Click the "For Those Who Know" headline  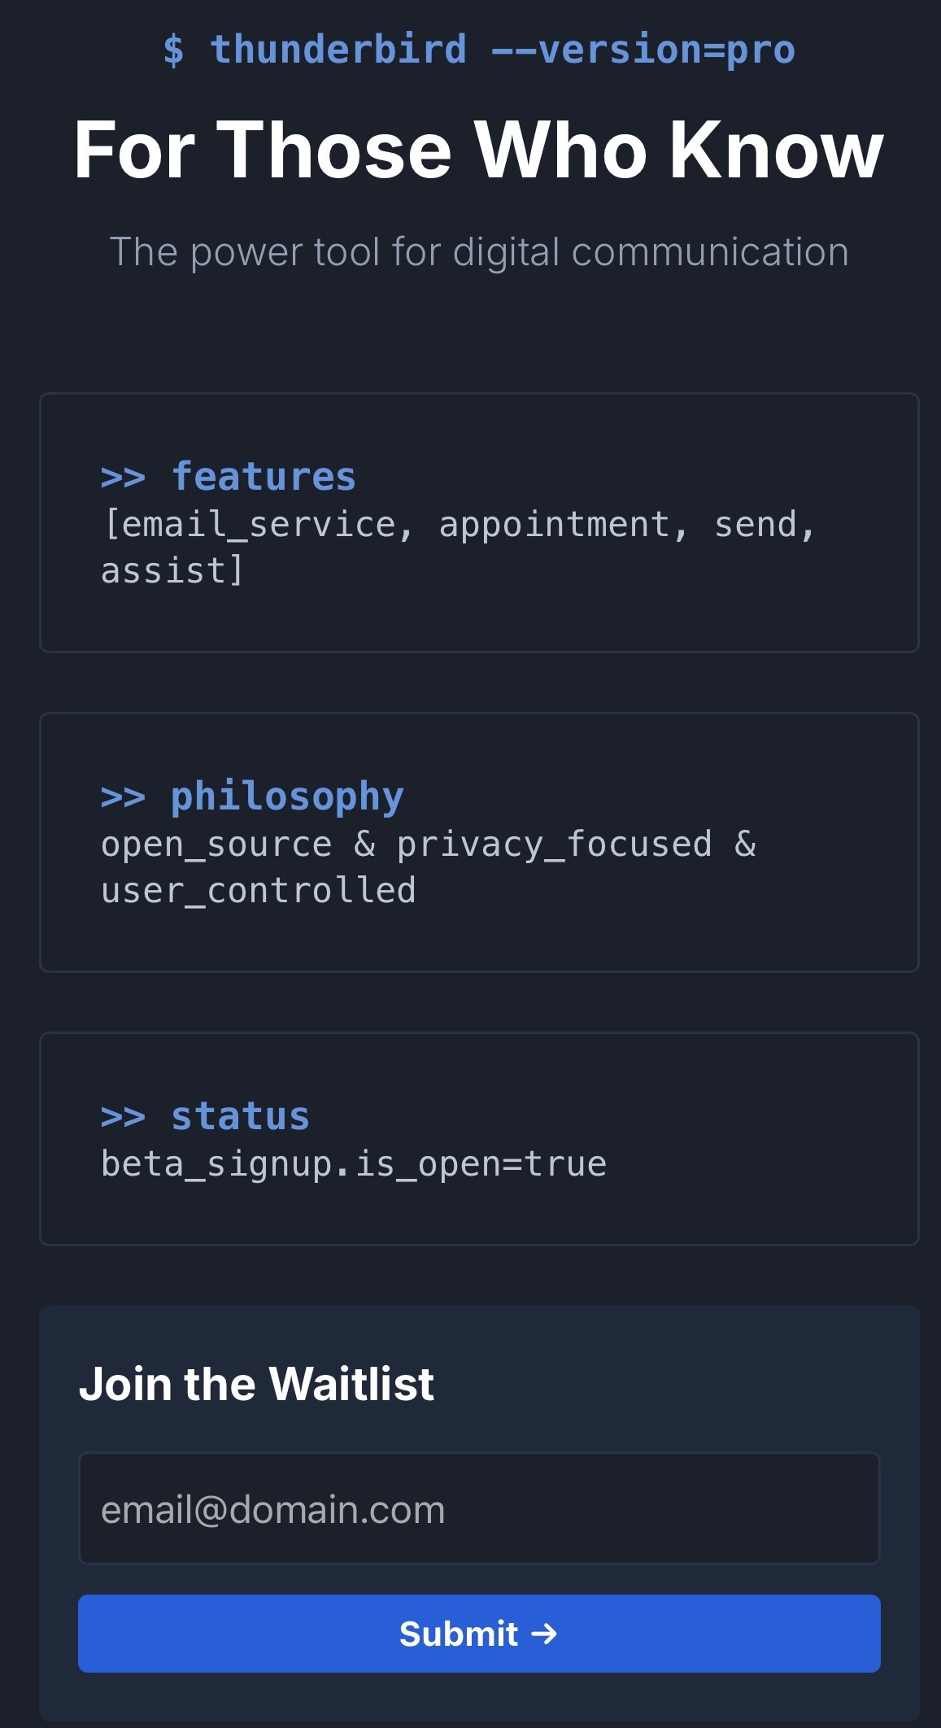(478, 150)
